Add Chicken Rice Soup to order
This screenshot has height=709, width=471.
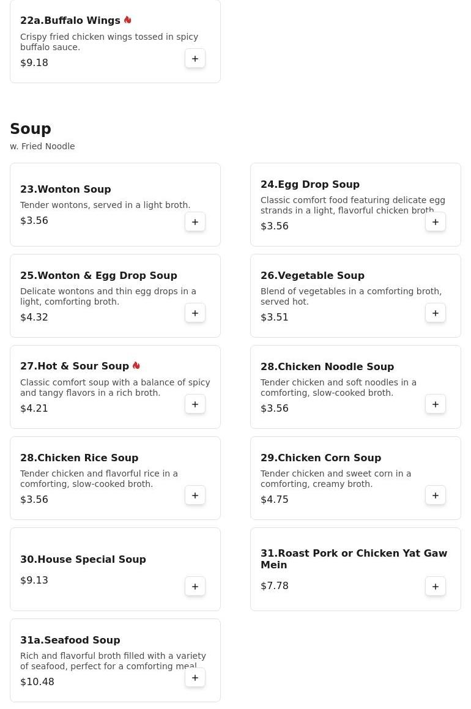click(x=195, y=496)
